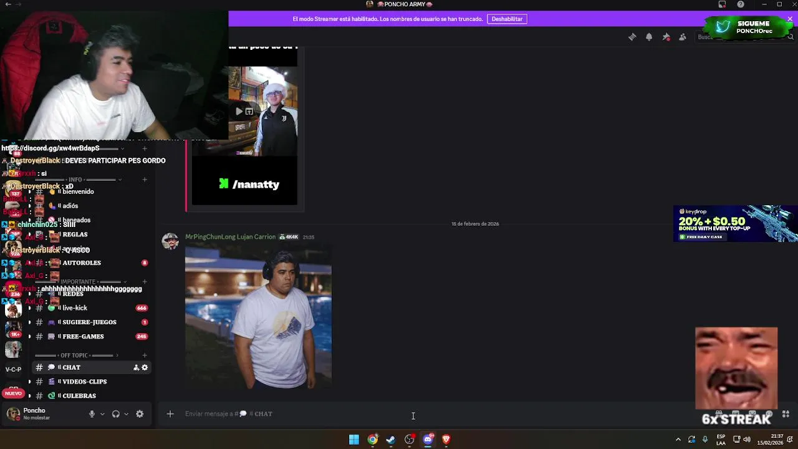Open Chrome from the taskbar
798x449 pixels.
point(372,440)
